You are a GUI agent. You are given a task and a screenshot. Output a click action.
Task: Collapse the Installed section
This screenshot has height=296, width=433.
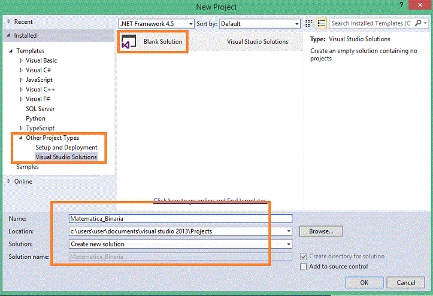point(8,35)
